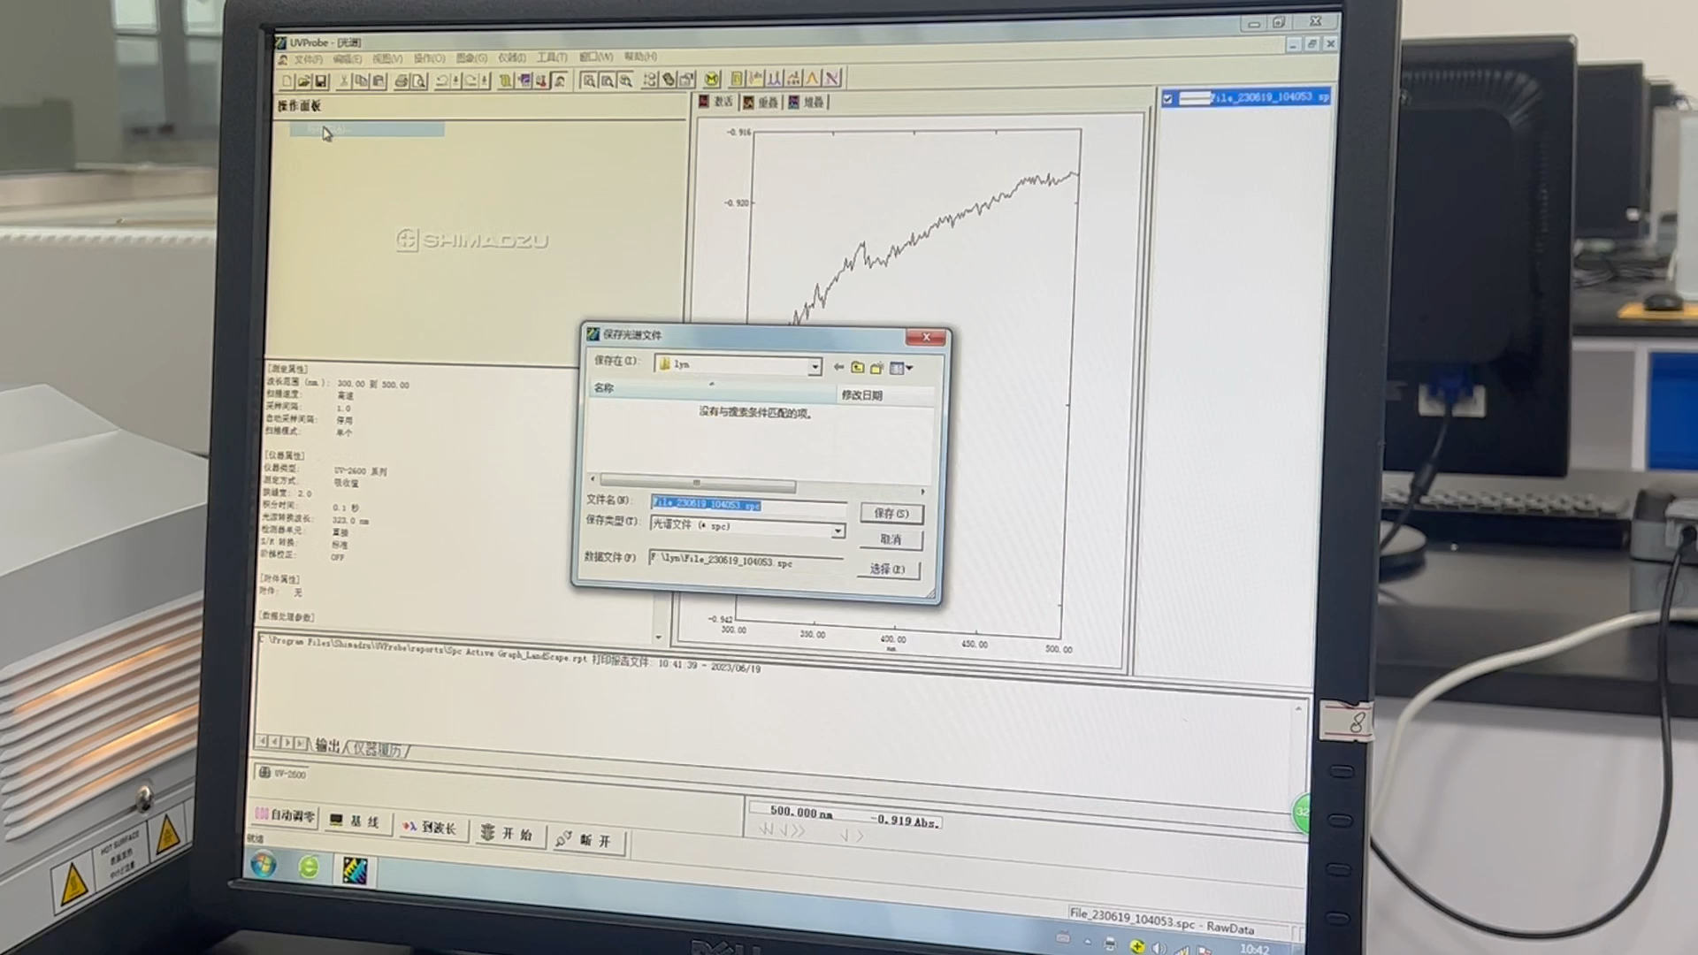Open the 文件(F) menu
The height and width of the screenshot is (955, 1698).
[308, 59]
